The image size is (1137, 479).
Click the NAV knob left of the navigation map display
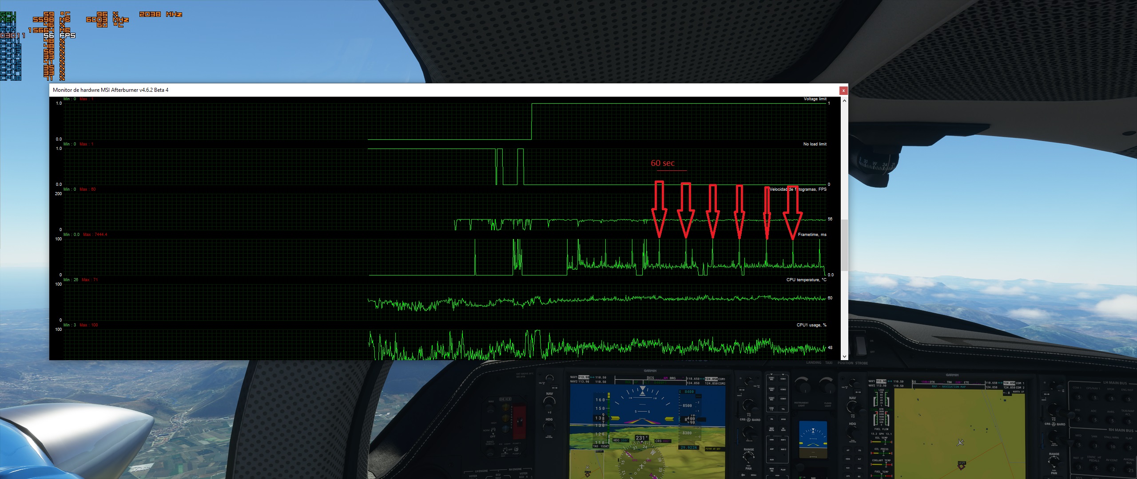tap(852, 407)
